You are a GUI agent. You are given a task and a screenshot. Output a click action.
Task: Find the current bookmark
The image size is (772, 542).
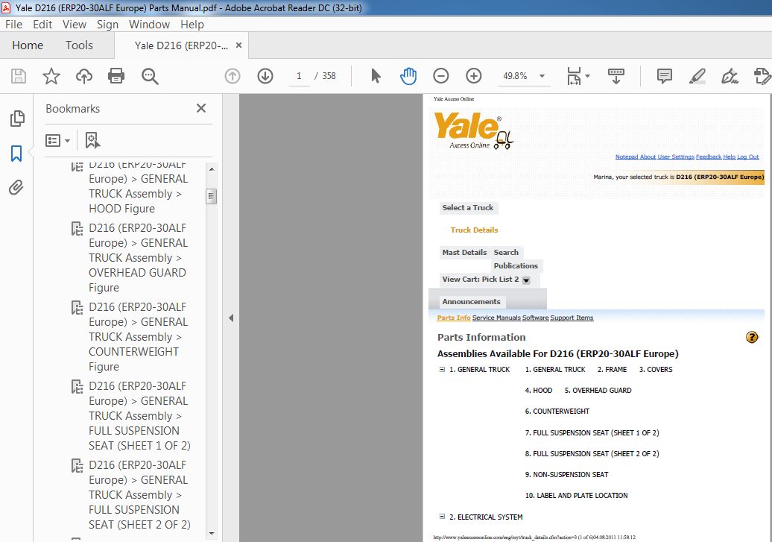click(x=92, y=140)
